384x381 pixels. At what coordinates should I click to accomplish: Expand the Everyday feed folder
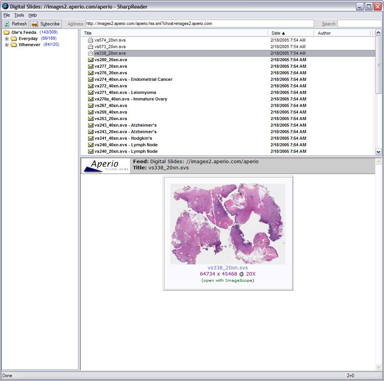(7, 39)
